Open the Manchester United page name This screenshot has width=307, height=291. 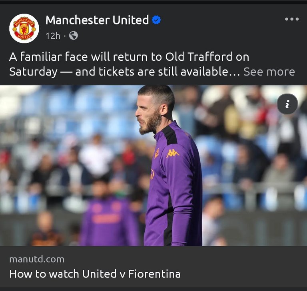click(x=97, y=20)
